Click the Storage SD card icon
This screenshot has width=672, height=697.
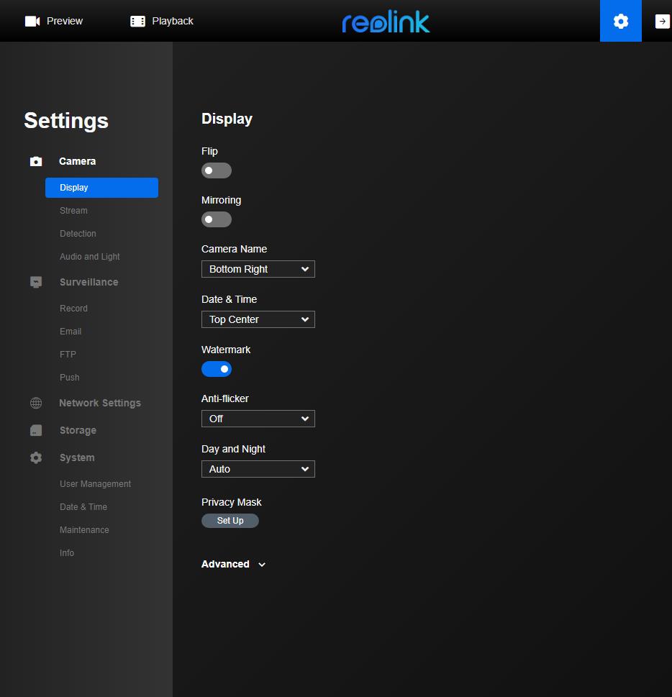pyautogui.click(x=36, y=430)
